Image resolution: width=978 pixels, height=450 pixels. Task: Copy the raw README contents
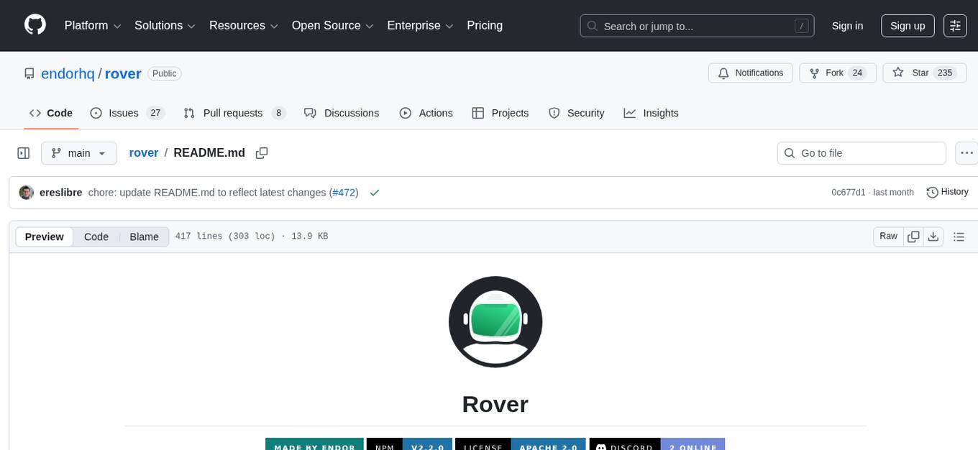click(x=913, y=236)
